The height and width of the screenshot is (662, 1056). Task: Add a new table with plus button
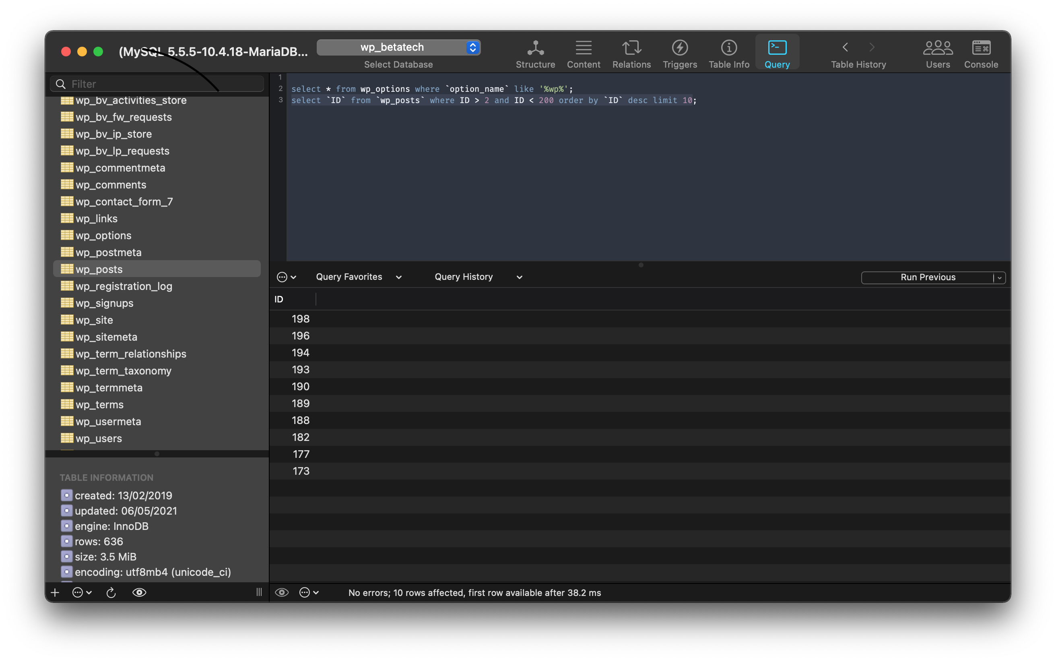click(x=55, y=592)
